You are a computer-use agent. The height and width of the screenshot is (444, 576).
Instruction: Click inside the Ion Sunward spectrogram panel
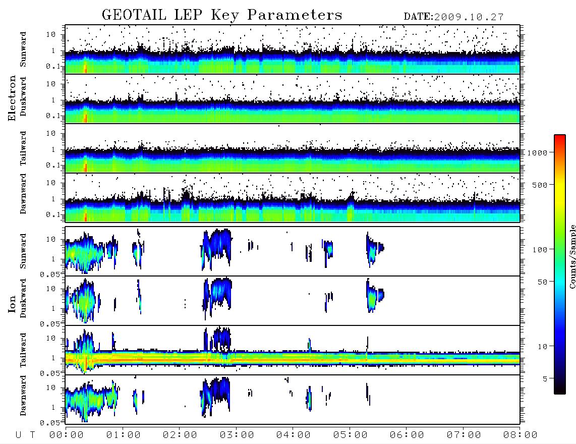coord(293,251)
